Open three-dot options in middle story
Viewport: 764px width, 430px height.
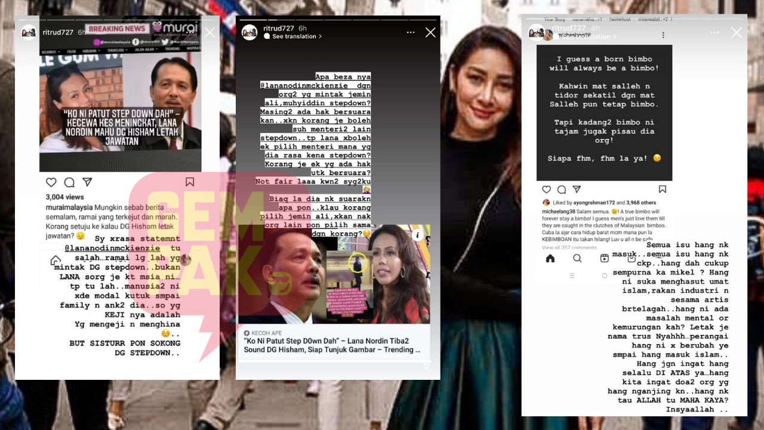coord(411,32)
